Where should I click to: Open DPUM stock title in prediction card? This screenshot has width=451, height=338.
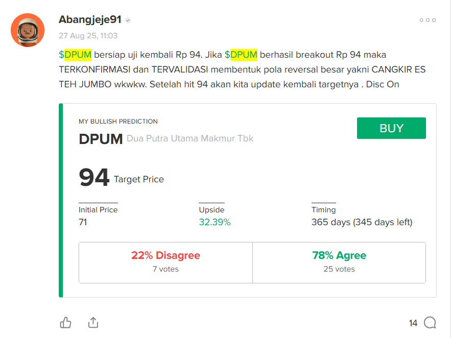(x=101, y=139)
